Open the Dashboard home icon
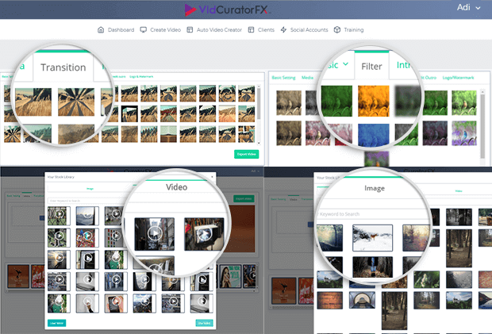The height and width of the screenshot is (334, 492). tap(101, 30)
